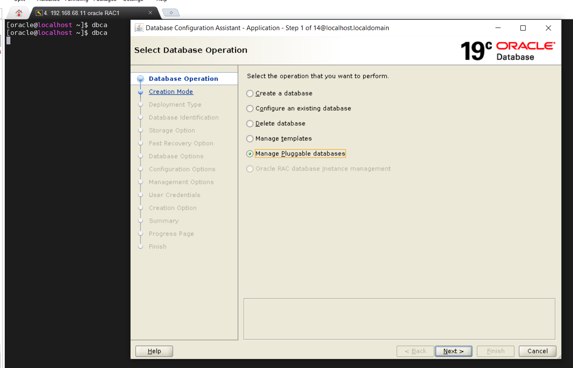Select Manage Pluggable databases radio button

pyautogui.click(x=250, y=154)
